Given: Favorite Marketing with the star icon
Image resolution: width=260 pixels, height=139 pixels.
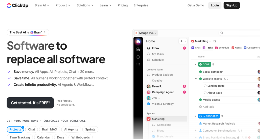Looking at the screenshot, I should 215,41.
